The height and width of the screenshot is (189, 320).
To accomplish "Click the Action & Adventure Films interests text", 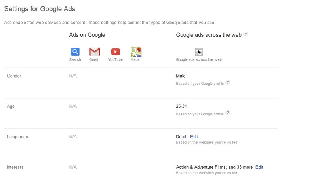I will point(214,167).
